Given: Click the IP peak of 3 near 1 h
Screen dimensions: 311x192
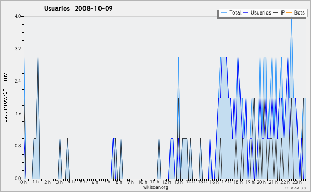Looking at the screenshot, I should coord(38,58).
